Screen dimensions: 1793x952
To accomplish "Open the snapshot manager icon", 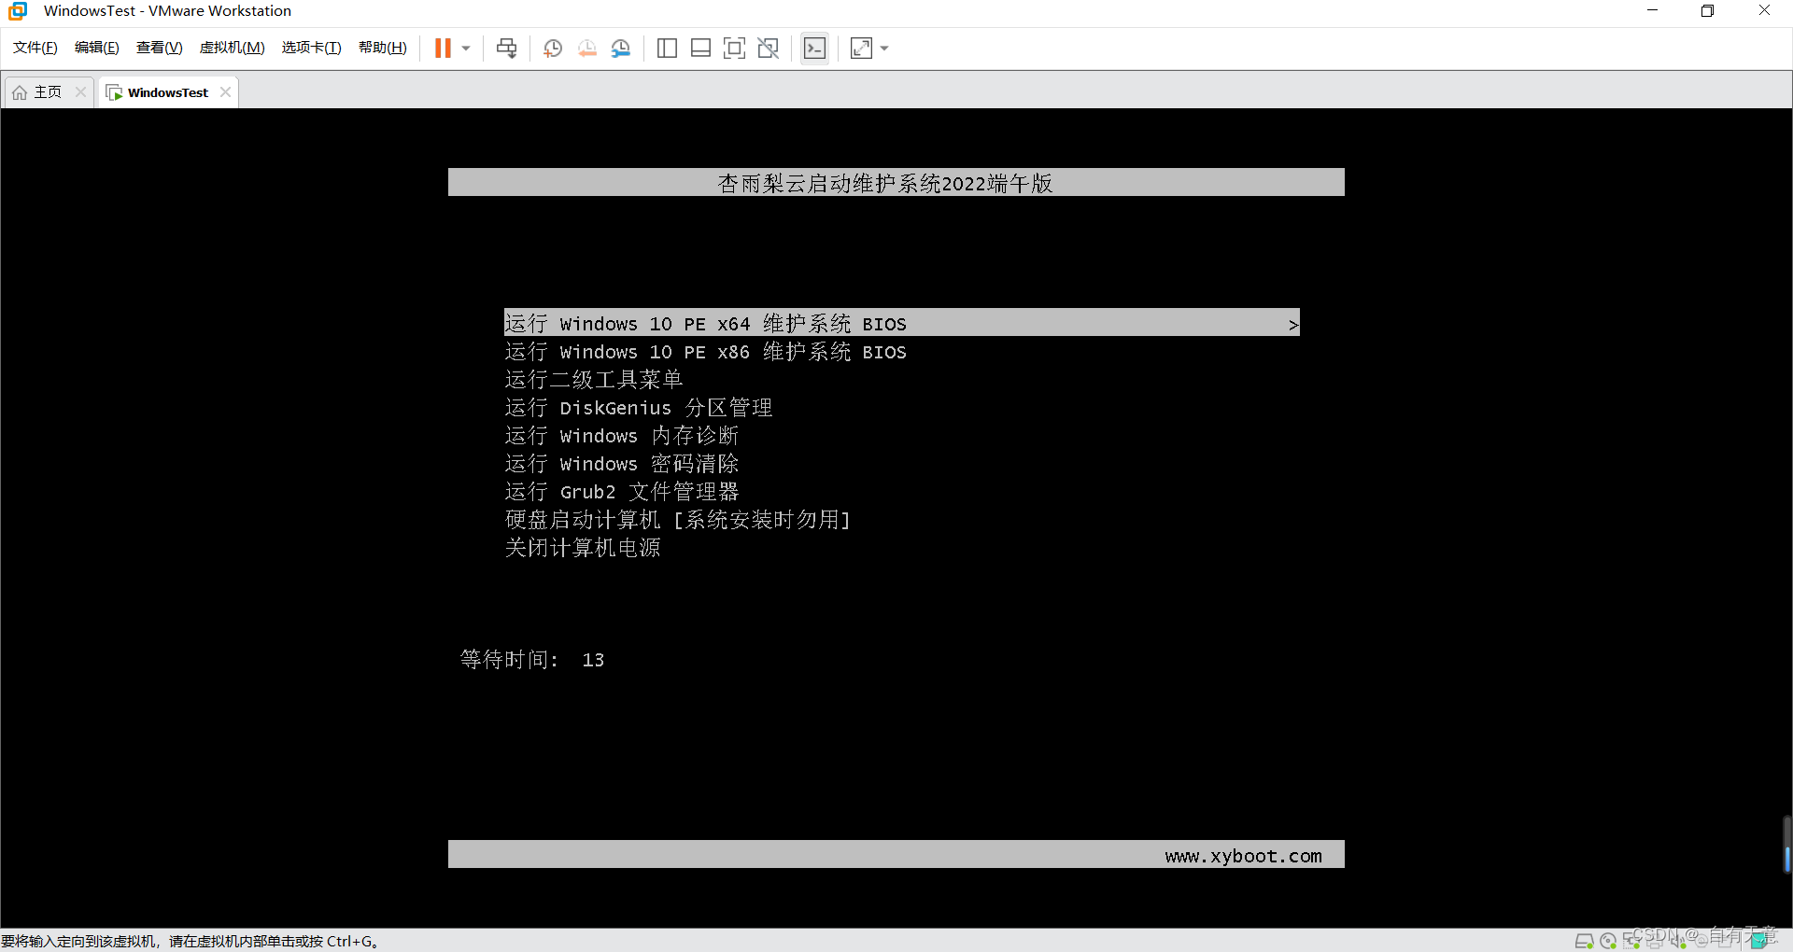I will tap(621, 48).
